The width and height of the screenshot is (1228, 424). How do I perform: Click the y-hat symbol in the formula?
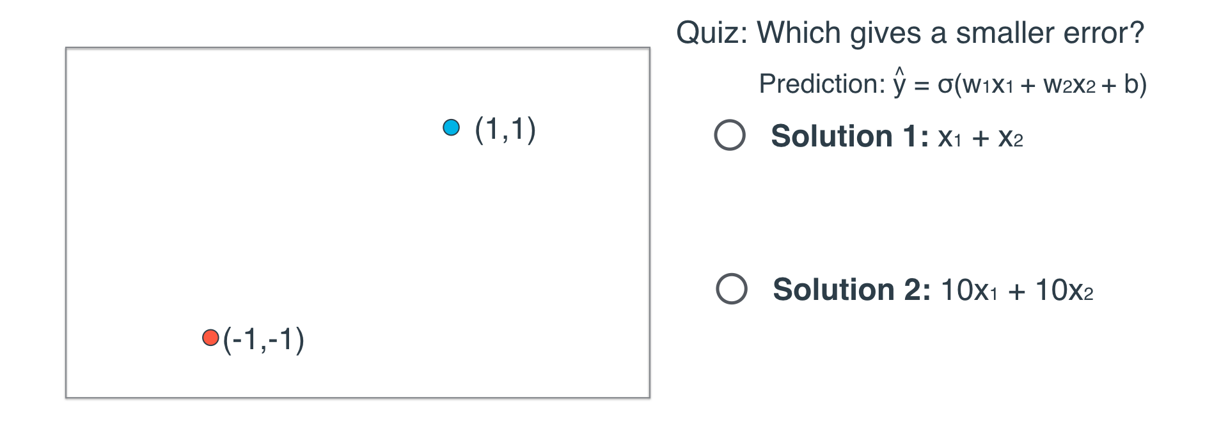[900, 84]
